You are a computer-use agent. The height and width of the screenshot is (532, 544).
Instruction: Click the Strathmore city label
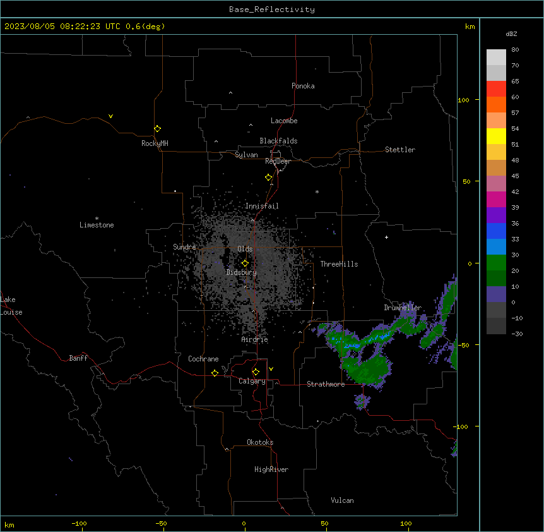(x=326, y=384)
